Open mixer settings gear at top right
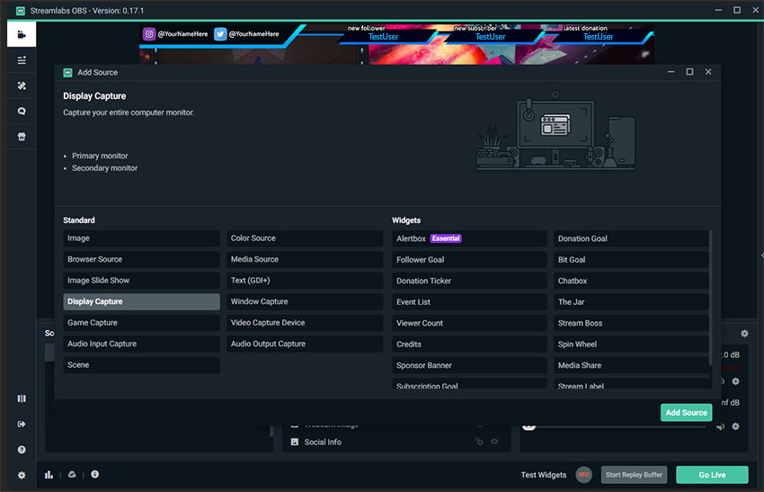Image resolution: width=764 pixels, height=492 pixels. click(744, 334)
